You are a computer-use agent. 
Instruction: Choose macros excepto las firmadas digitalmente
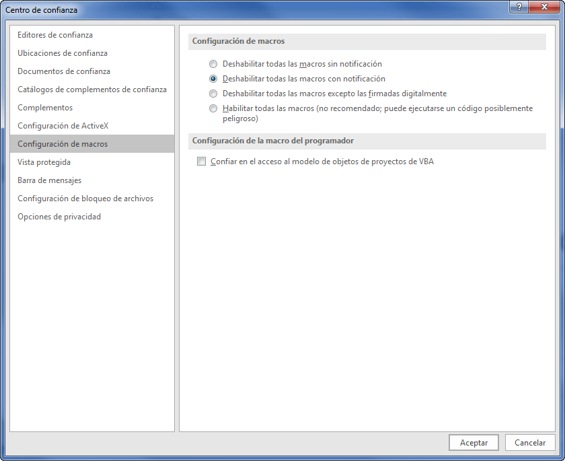pyautogui.click(x=213, y=94)
